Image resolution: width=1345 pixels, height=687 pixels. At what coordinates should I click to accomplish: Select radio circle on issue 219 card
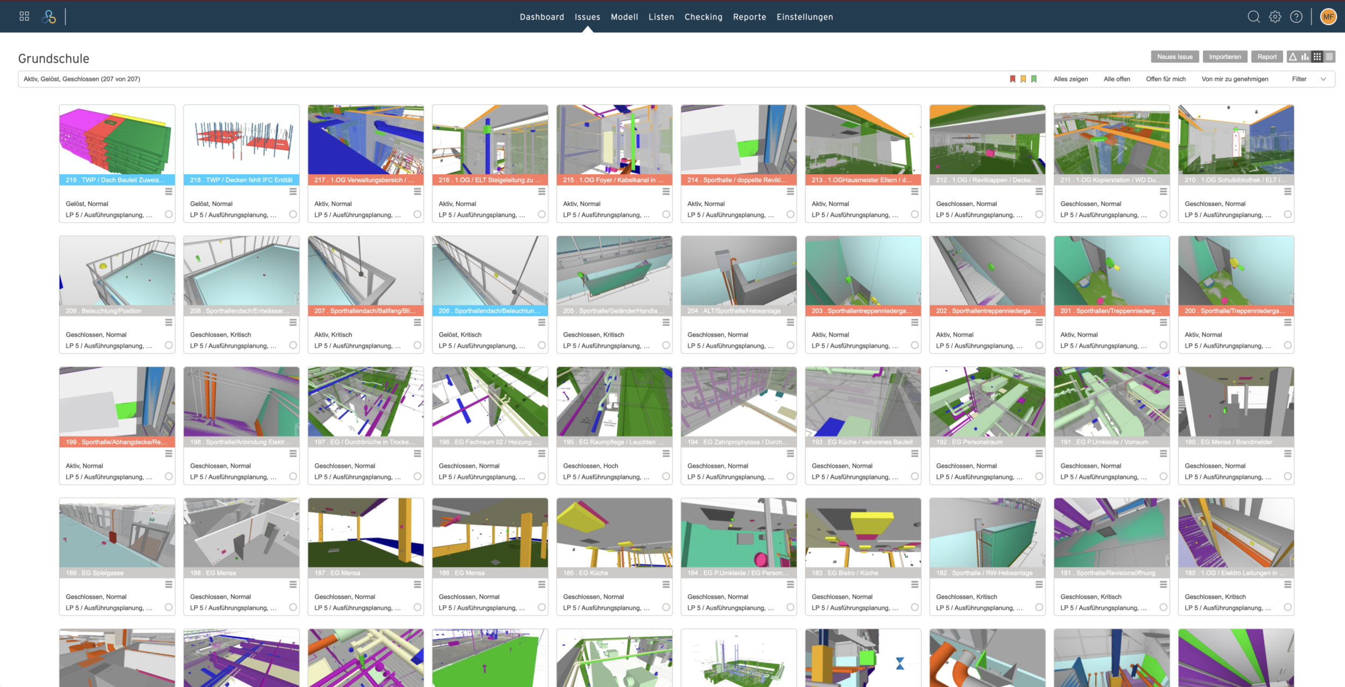coord(169,214)
